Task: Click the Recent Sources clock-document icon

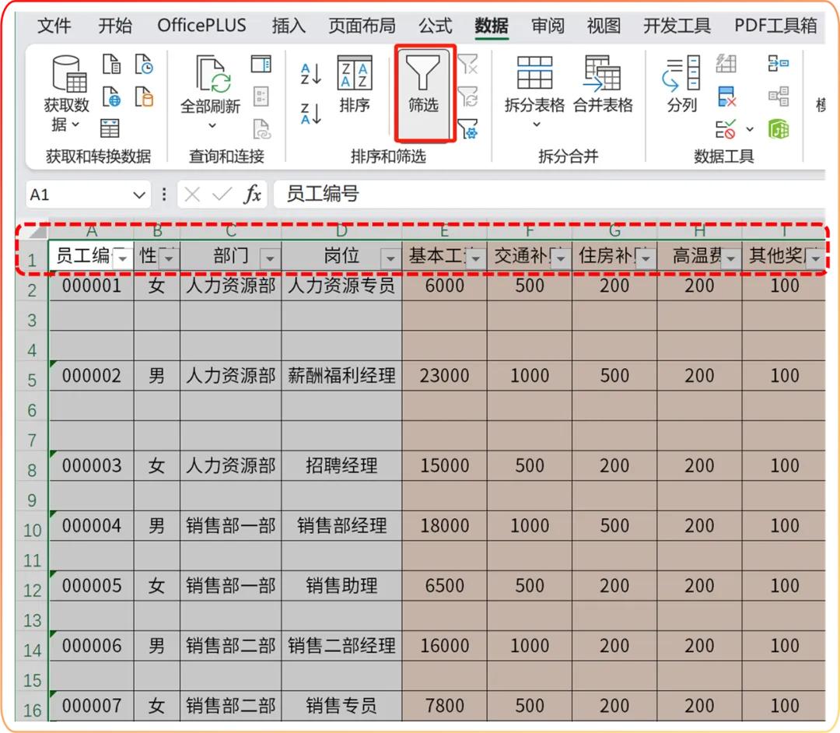Action: click(x=144, y=64)
